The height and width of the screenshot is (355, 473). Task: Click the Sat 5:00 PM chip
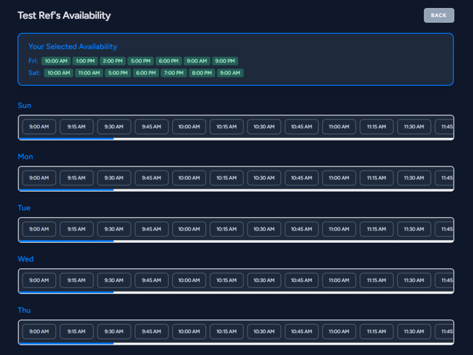pos(118,73)
